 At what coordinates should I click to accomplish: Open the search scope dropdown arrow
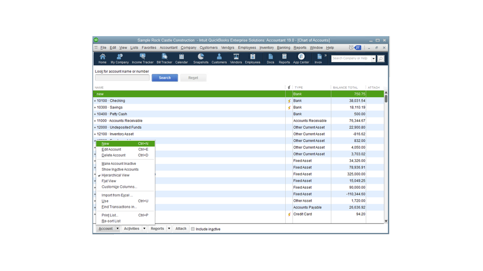[x=373, y=58]
